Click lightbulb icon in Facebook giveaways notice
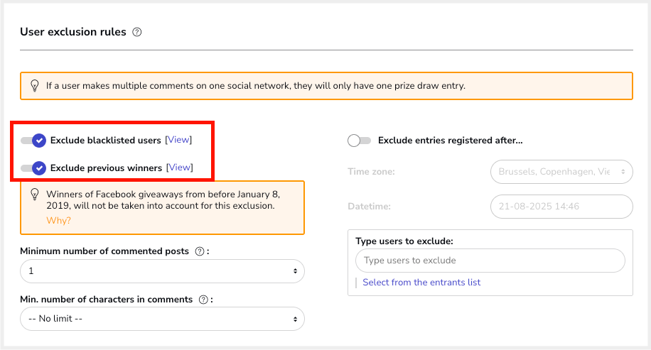Screen dimensions: 651x350 point(34,194)
